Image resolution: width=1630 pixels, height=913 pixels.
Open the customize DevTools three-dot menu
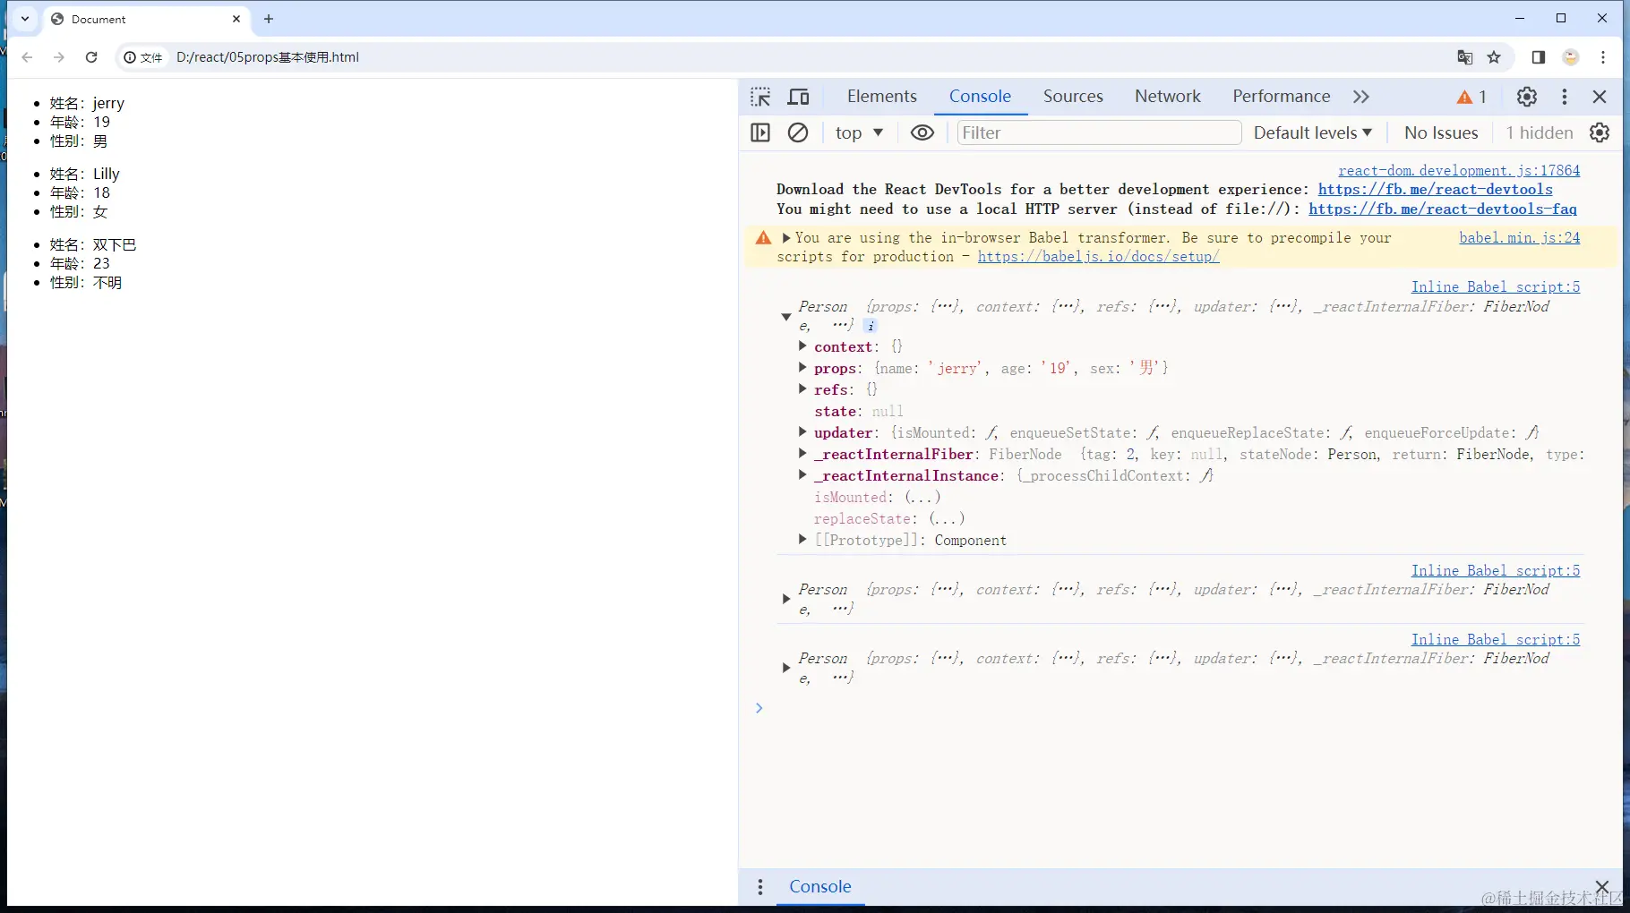(x=1564, y=97)
